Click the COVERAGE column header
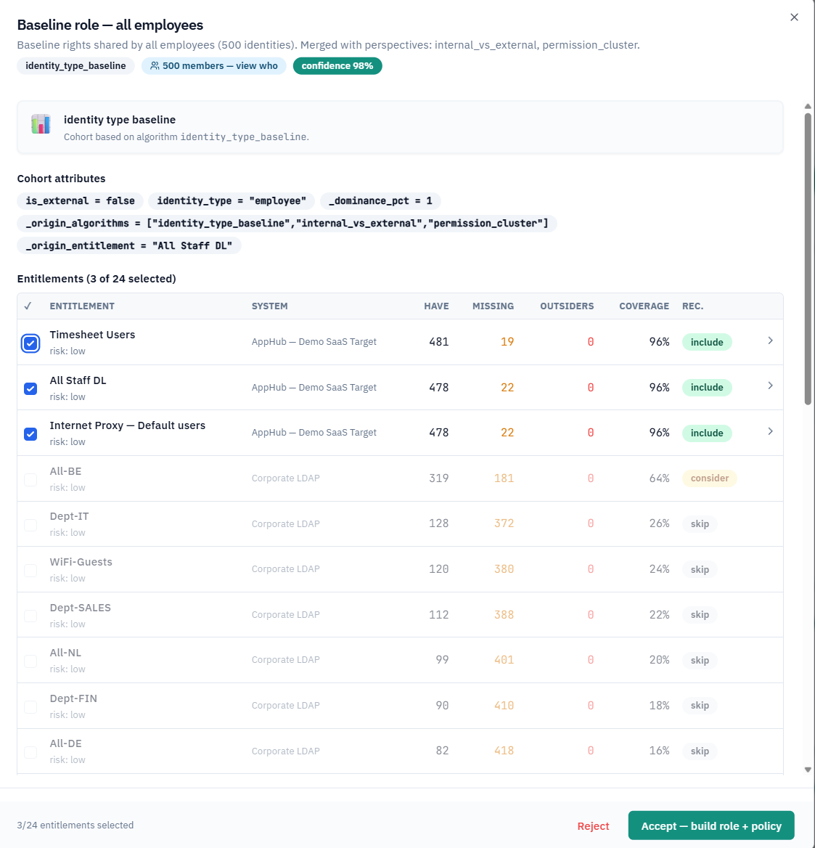815x848 pixels. tap(644, 306)
